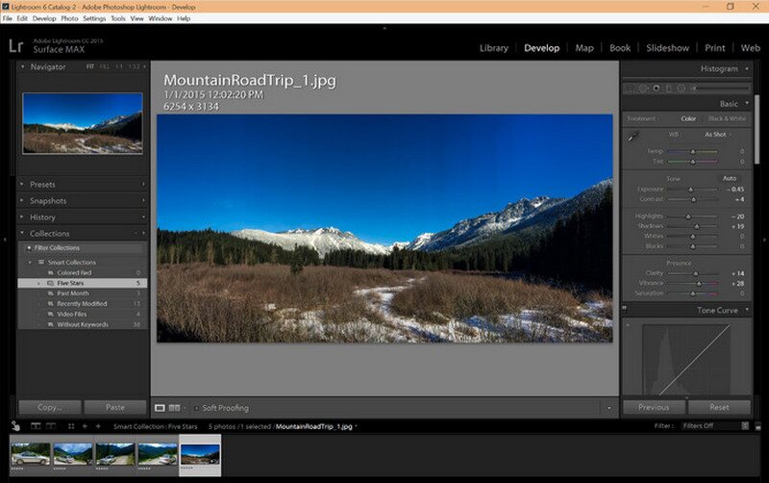The width and height of the screenshot is (769, 483).
Task: Show main window display icon in filmstrip bar
Action: pos(36,426)
